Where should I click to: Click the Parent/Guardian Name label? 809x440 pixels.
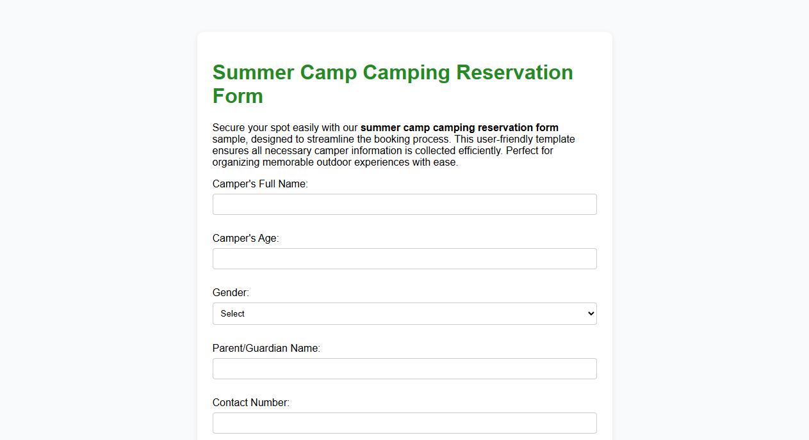(x=267, y=348)
